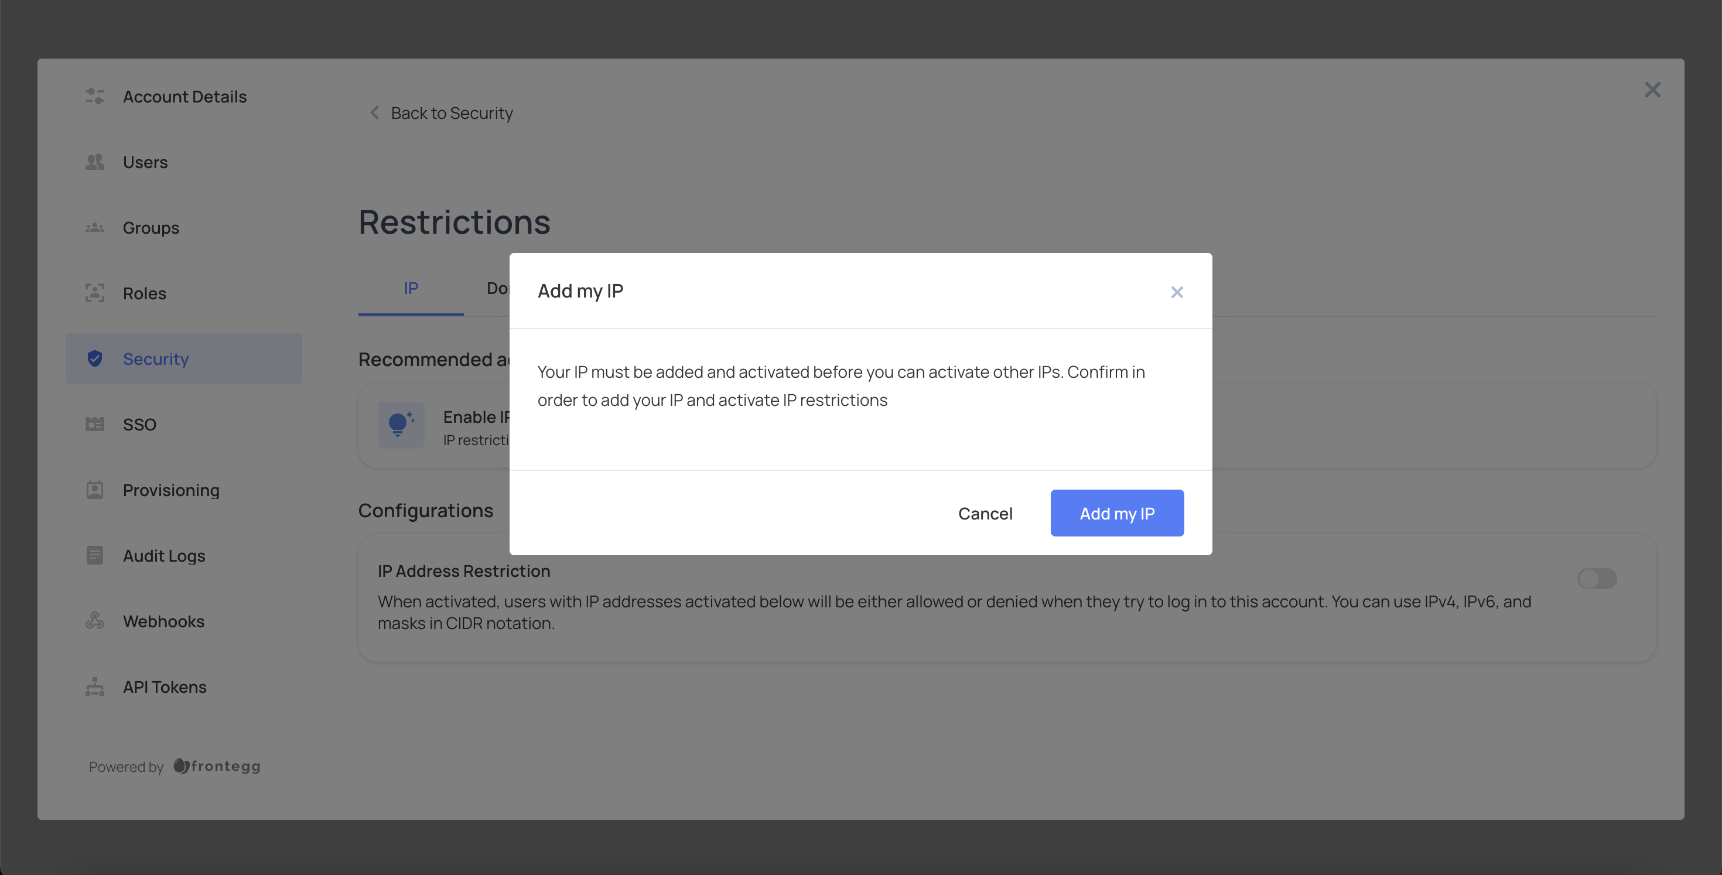Close the Add my IP modal
Viewport: 1722px width, 875px height.
click(x=1177, y=290)
